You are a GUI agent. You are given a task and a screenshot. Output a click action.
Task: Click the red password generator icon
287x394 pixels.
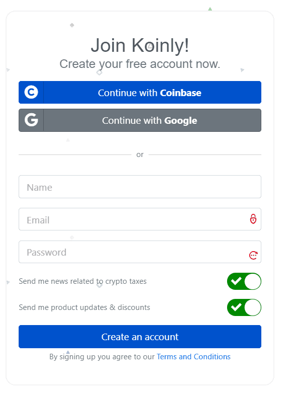253,255
